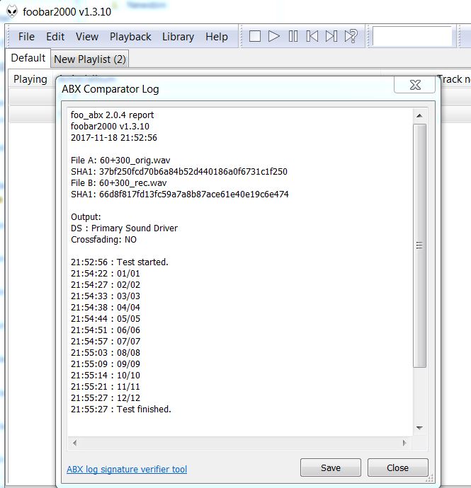The image size is (471, 488).
Task: Click the log scroll-down arrow
Action: tap(419, 428)
